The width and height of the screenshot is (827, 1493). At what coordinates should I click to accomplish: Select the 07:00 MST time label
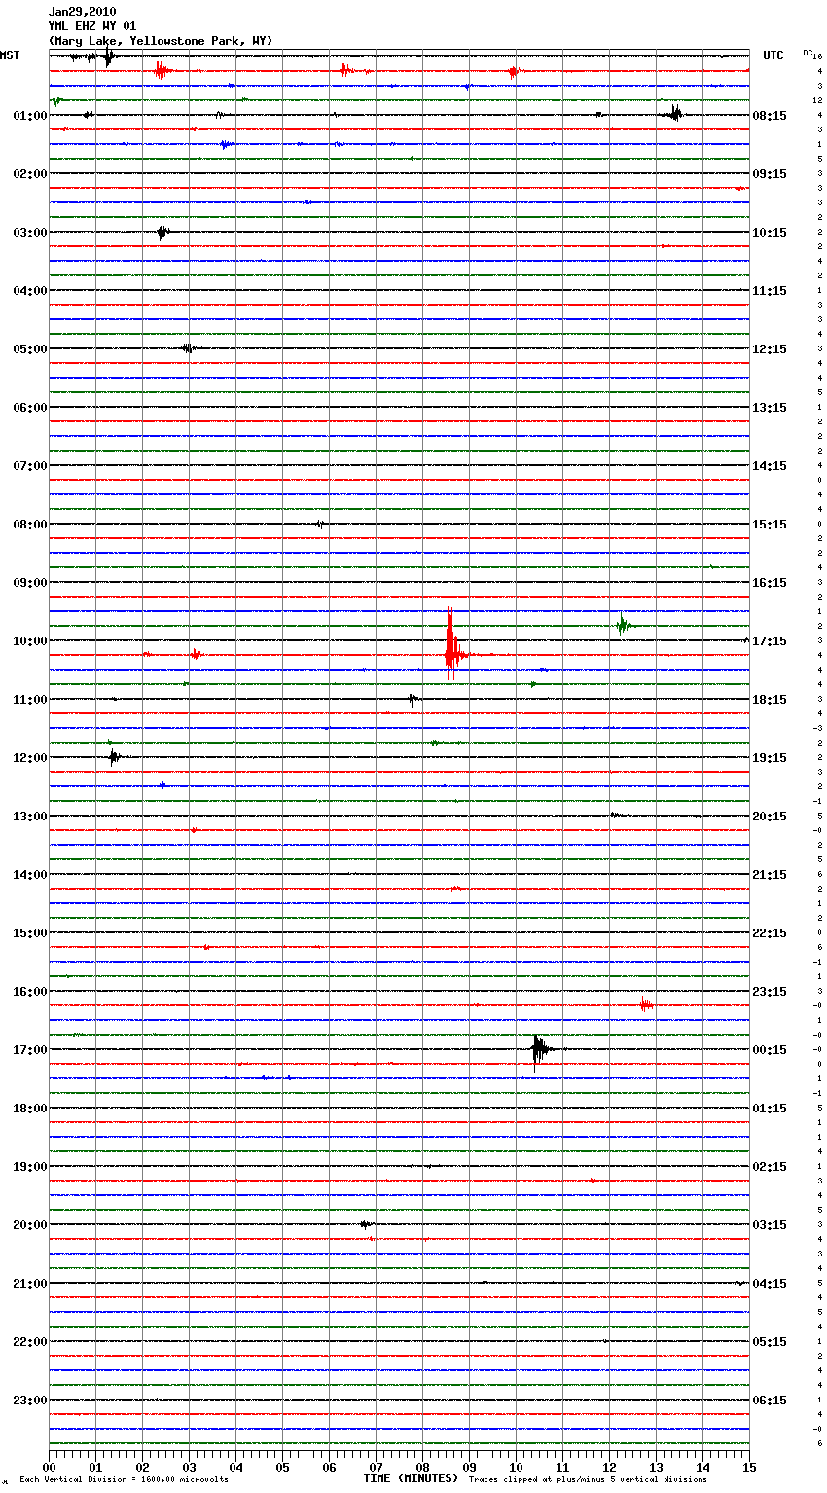[30, 466]
